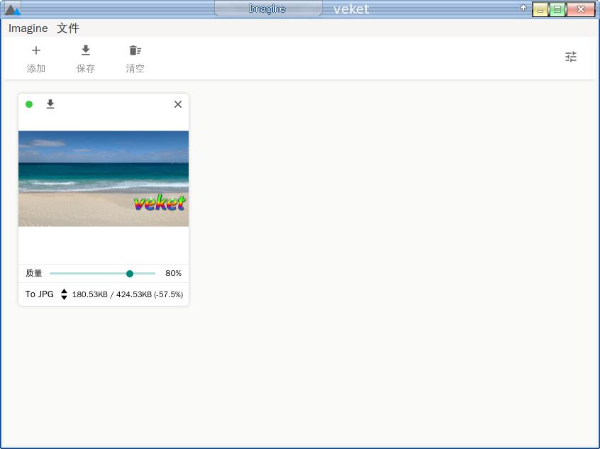Viewport: 600px width, 449px height.
Task: Click the 180.53KB / 424.53KB size text
Action: [x=128, y=294]
